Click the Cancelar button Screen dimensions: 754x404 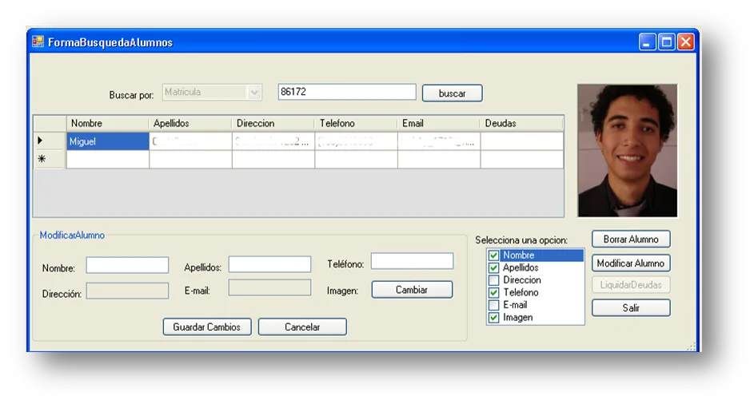(x=302, y=327)
